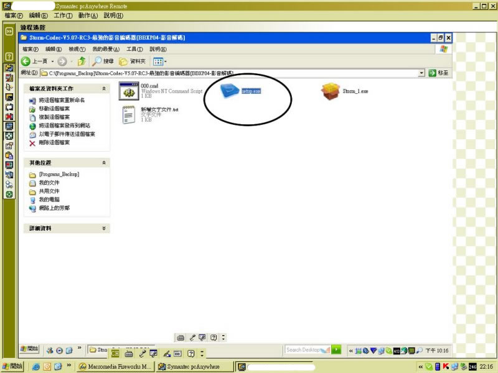Click the red K antivirus tray icon

click(446, 367)
